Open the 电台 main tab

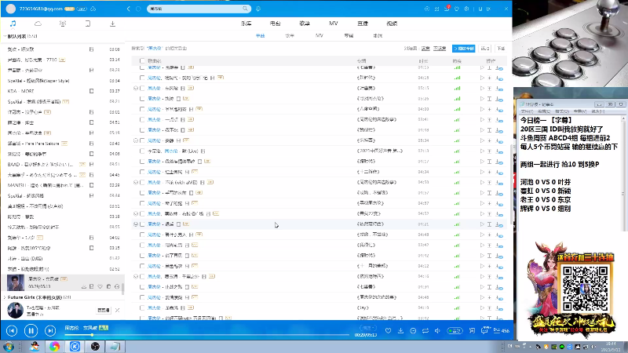click(276, 24)
